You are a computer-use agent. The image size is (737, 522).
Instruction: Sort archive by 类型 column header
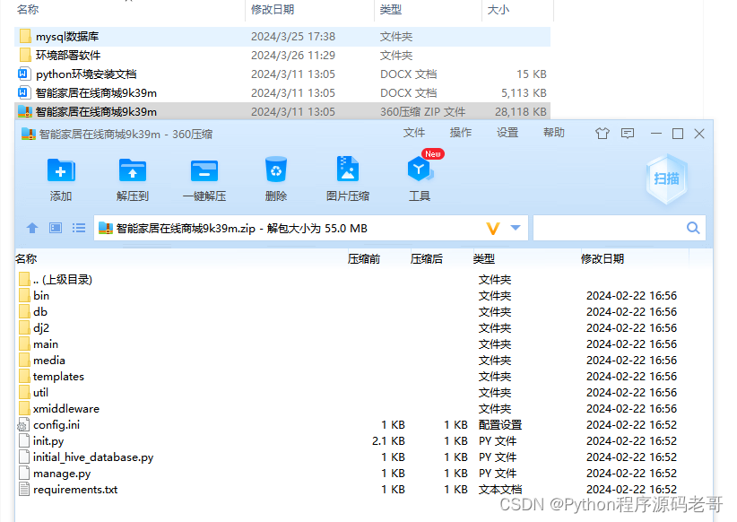(483, 258)
